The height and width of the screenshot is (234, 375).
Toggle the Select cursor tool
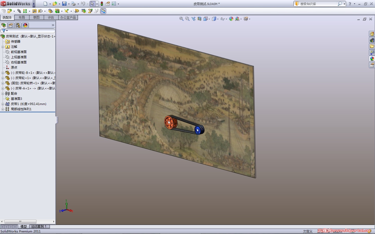click(92, 4)
